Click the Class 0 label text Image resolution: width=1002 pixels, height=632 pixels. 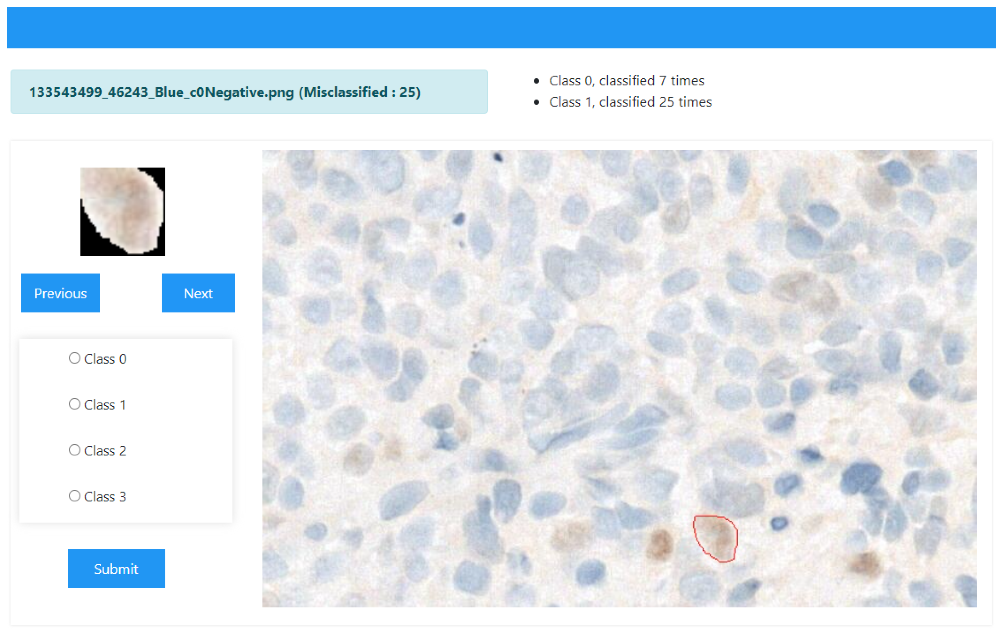(x=105, y=359)
